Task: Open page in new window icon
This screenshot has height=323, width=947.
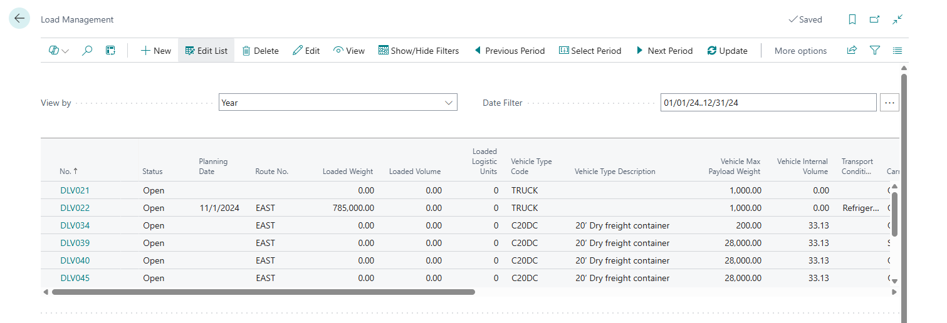Action: [874, 19]
